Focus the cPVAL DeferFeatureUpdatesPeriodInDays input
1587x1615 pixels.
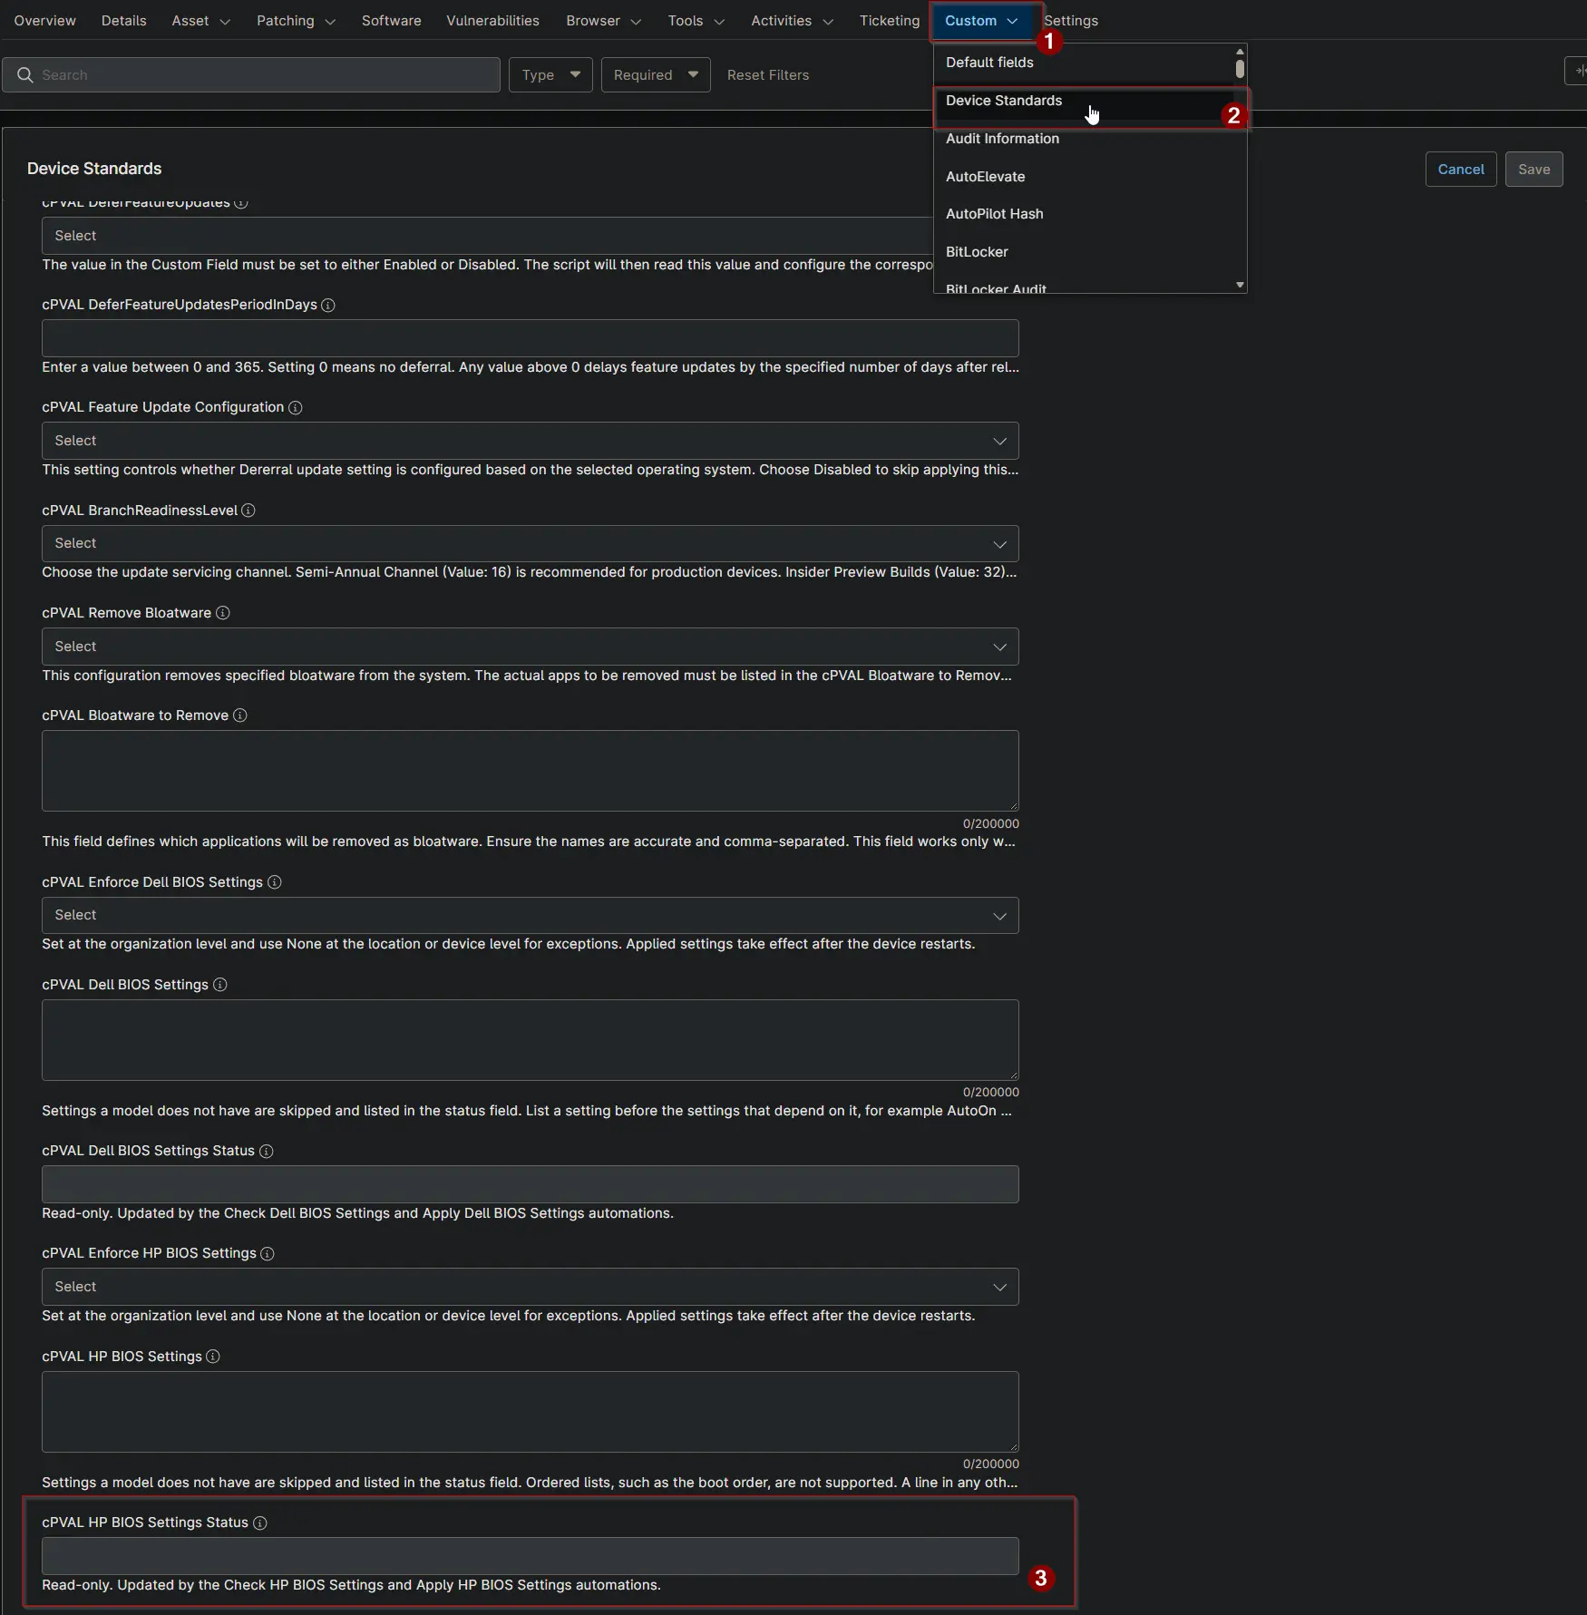click(x=531, y=338)
